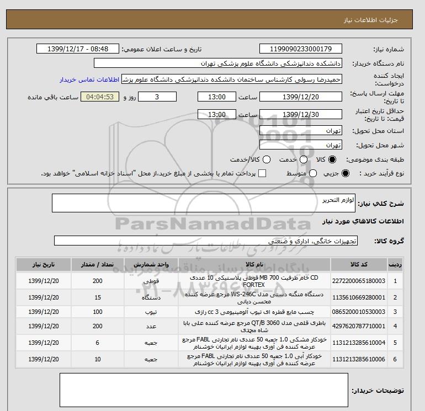Viewport: 425px width, 411px height.
Task: Click the کد کالا column header
Action: point(359,264)
